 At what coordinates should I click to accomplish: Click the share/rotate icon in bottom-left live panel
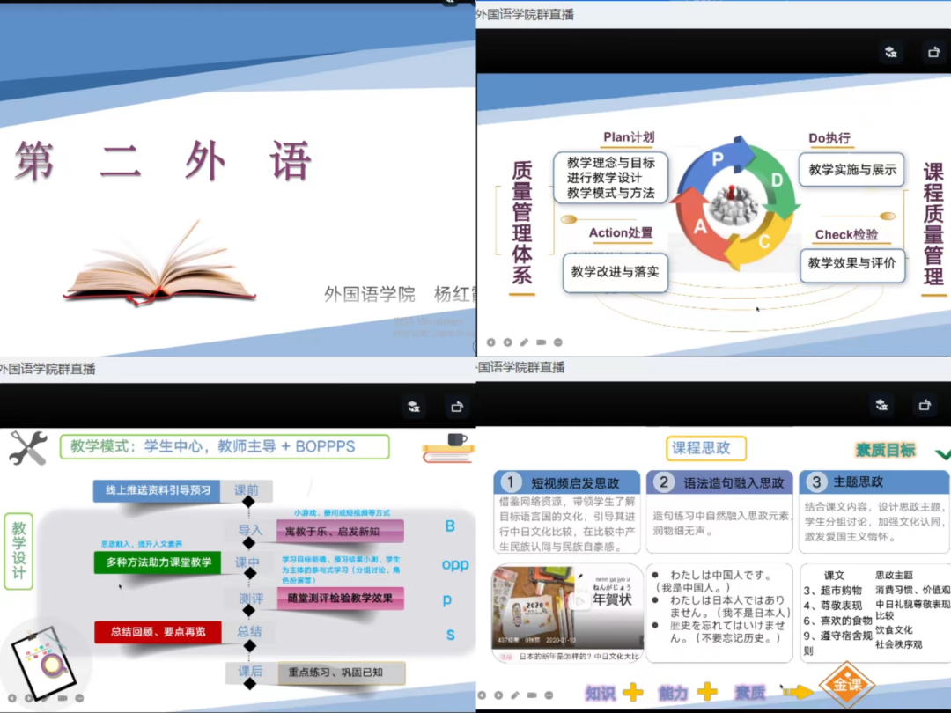click(456, 406)
